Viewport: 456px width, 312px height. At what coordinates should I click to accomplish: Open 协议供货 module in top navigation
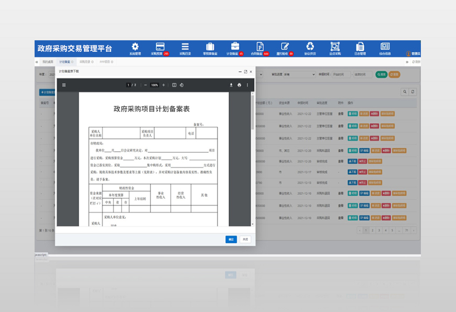(310, 48)
